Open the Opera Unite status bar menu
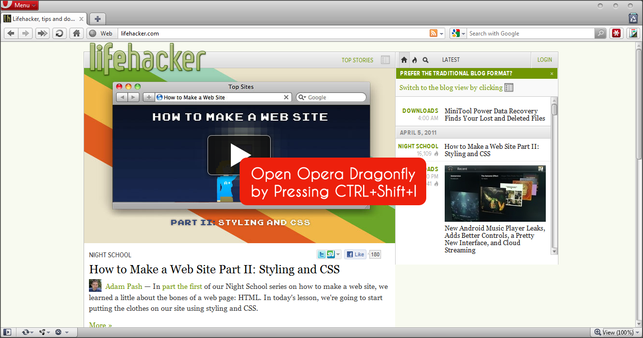Viewport: 643px width, 338px height. (x=45, y=332)
